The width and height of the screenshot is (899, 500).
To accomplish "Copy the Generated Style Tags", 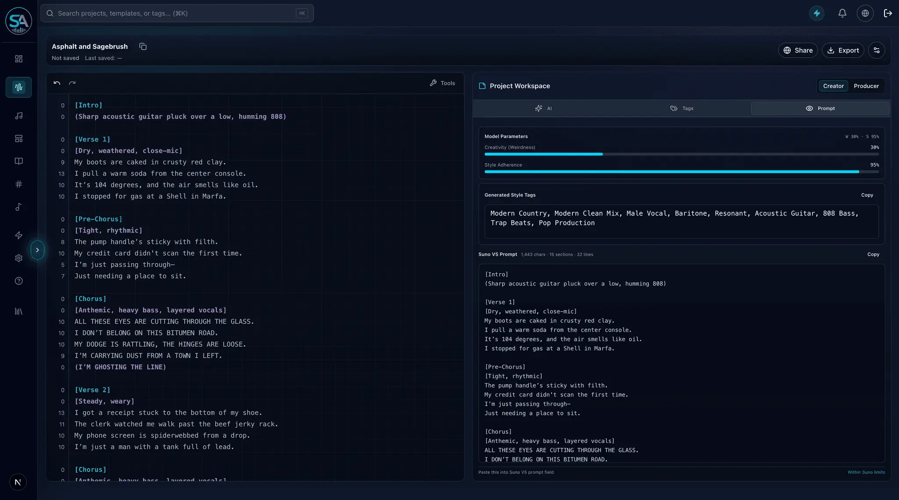I will [x=867, y=195].
